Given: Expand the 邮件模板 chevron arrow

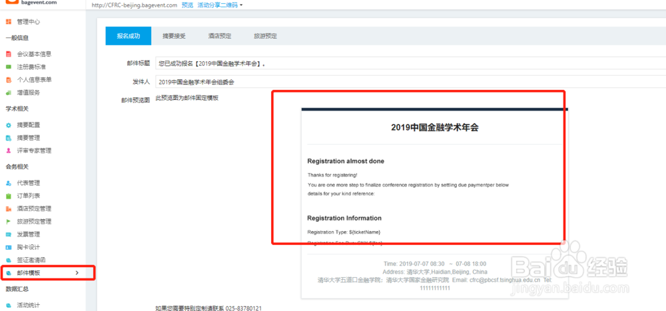Looking at the screenshot, I should tap(77, 273).
